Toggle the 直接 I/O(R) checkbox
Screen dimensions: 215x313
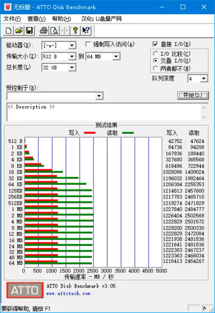(155, 44)
